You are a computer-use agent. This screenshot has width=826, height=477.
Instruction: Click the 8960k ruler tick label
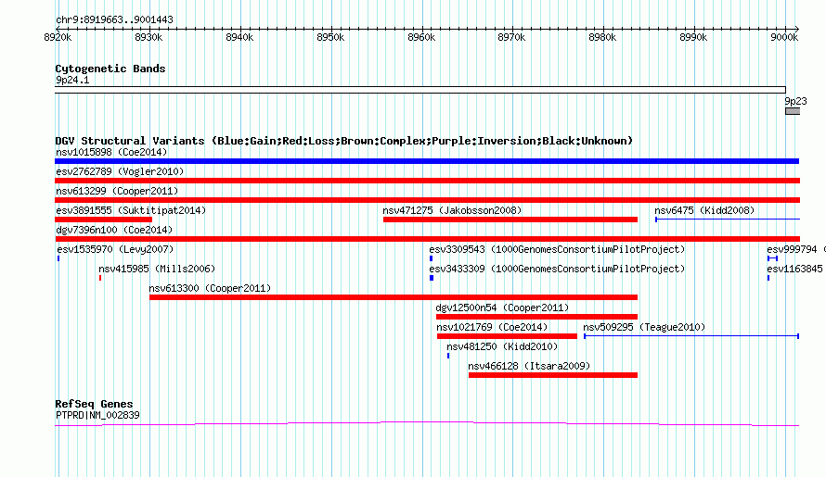point(421,37)
